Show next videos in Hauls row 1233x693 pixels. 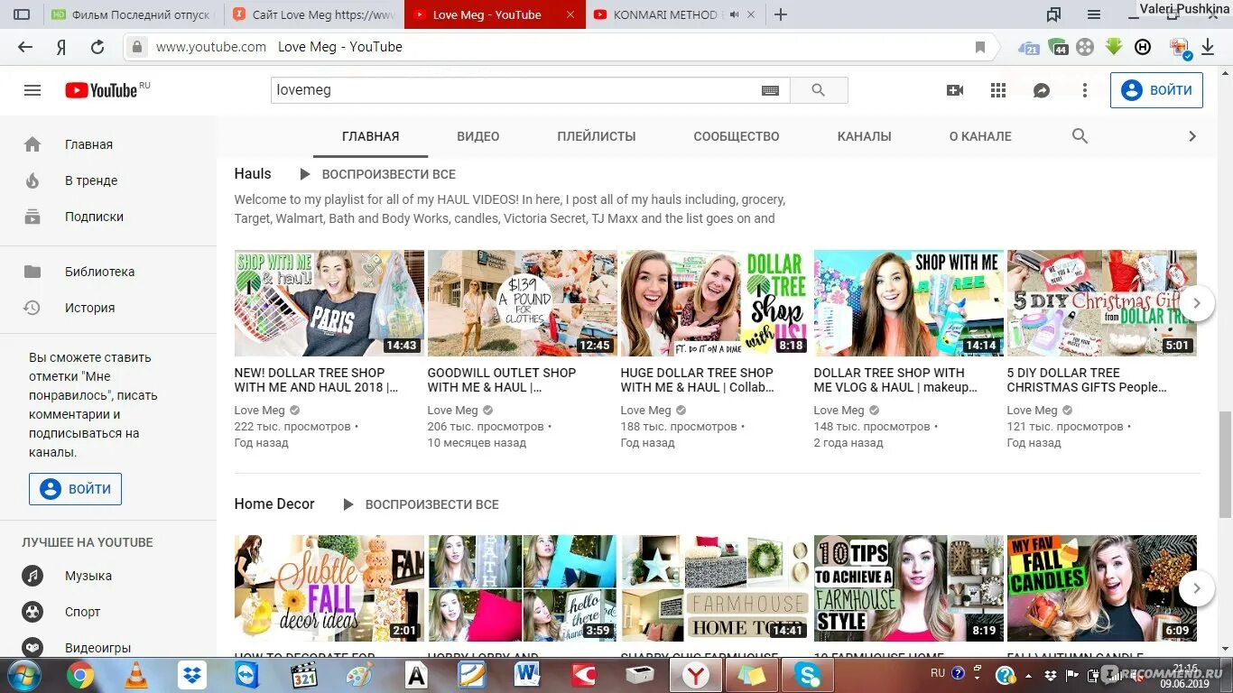[1197, 303]
